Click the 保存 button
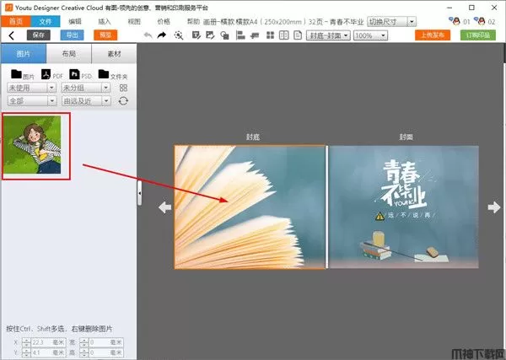This screenshot has width=506, height=360. point(39,35)
